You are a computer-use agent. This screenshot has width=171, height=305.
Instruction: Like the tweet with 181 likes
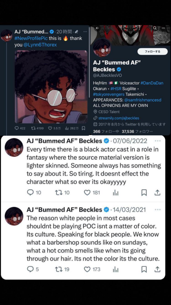pyautogui.click(x=87, y=193)
